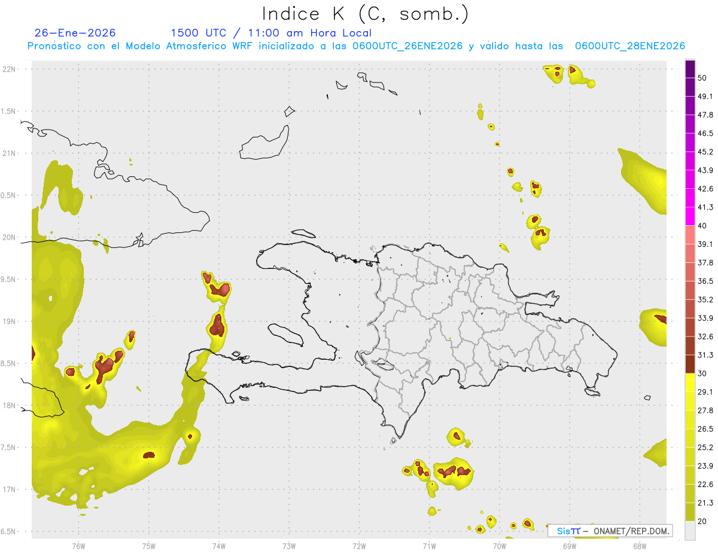Click the '40' colorbar label
This screenshot has height=554, width=718.
pyautogui.click(x=703, y=226)
